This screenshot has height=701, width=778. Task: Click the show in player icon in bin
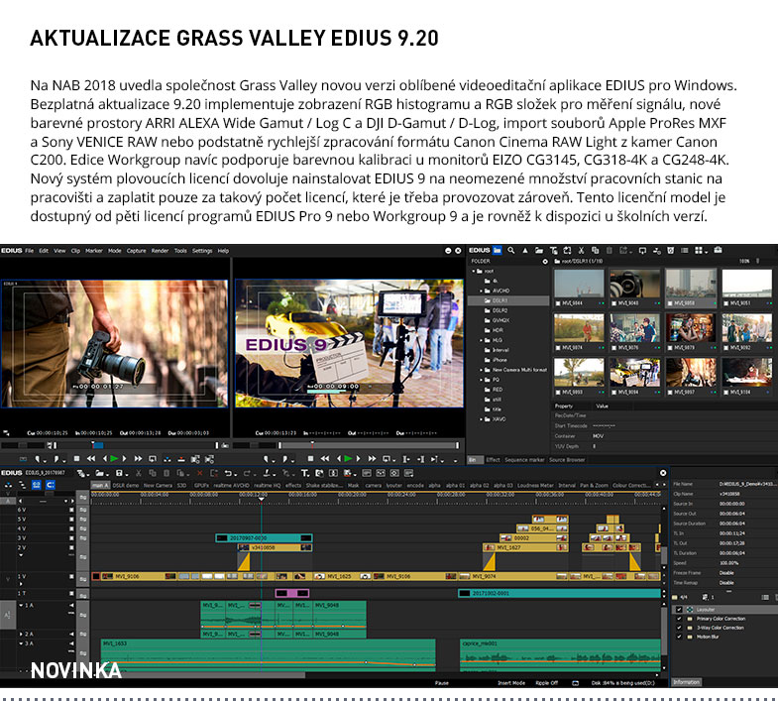pos(642,250)
